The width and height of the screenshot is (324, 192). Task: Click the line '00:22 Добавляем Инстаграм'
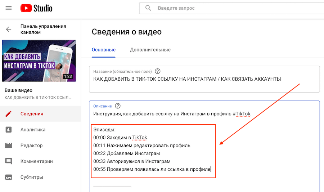point(126,153)
